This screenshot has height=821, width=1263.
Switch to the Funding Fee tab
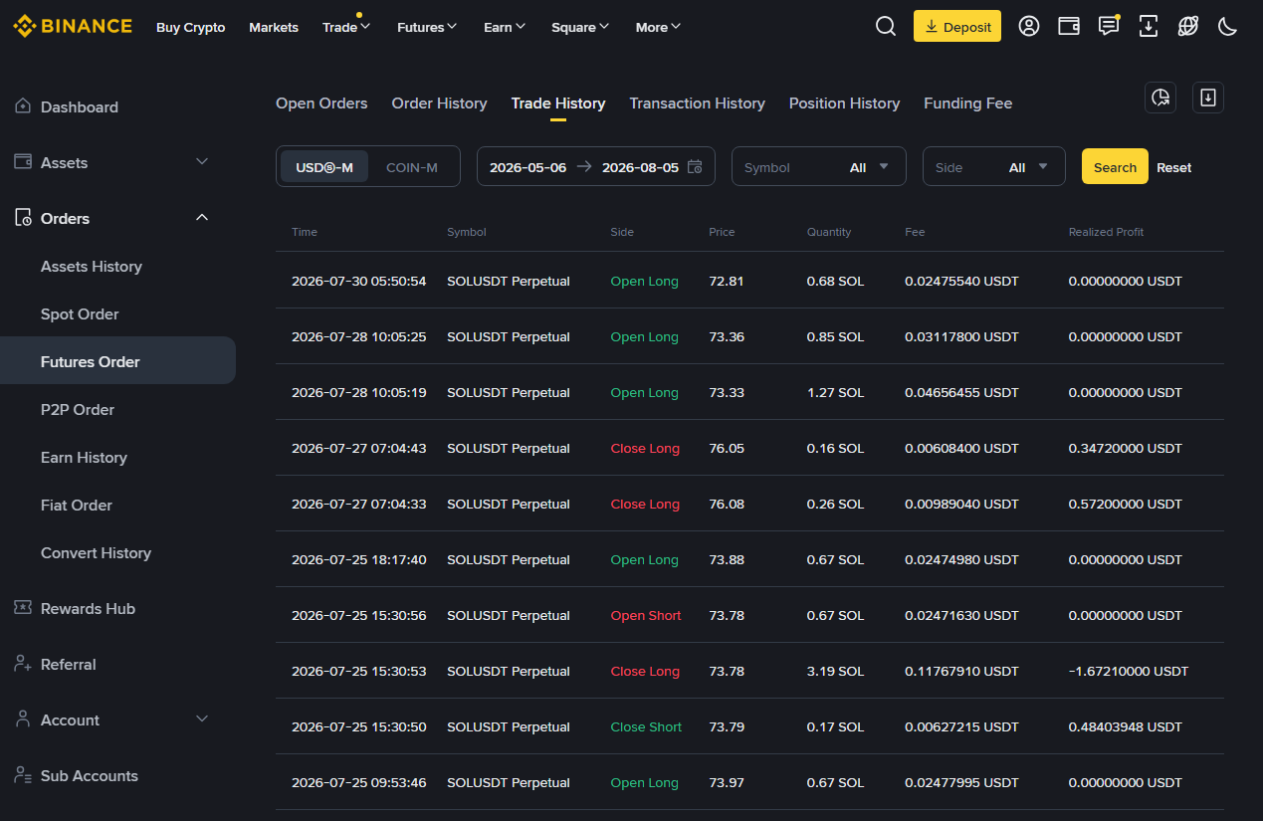968,103
